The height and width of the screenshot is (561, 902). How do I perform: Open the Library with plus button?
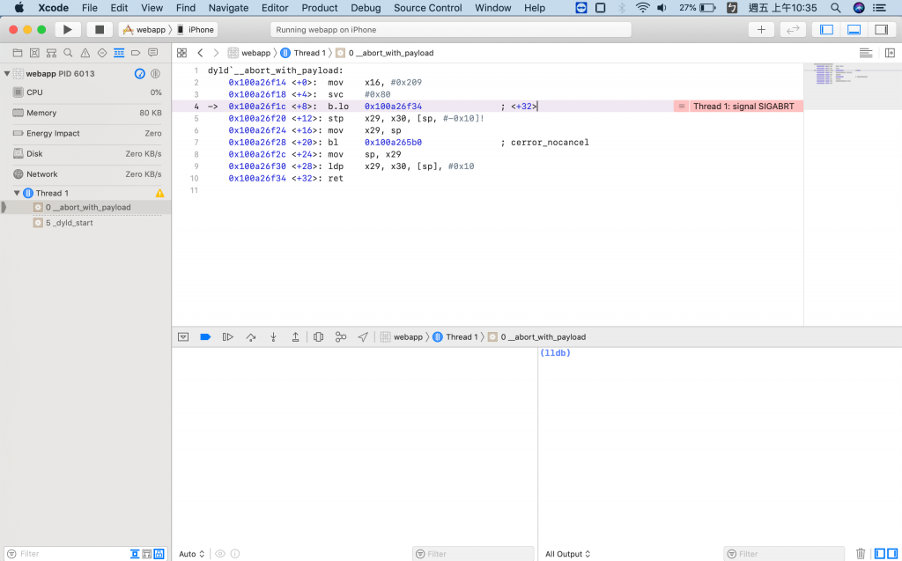coord(761,29)
